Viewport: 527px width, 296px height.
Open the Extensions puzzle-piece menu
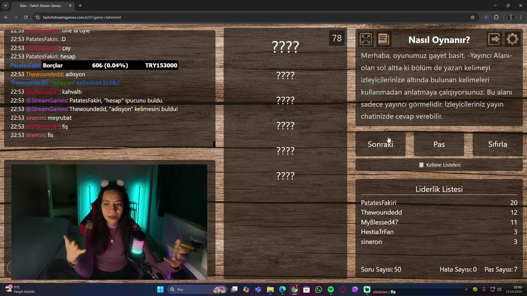pyautogui.click(x=496, y=17)
